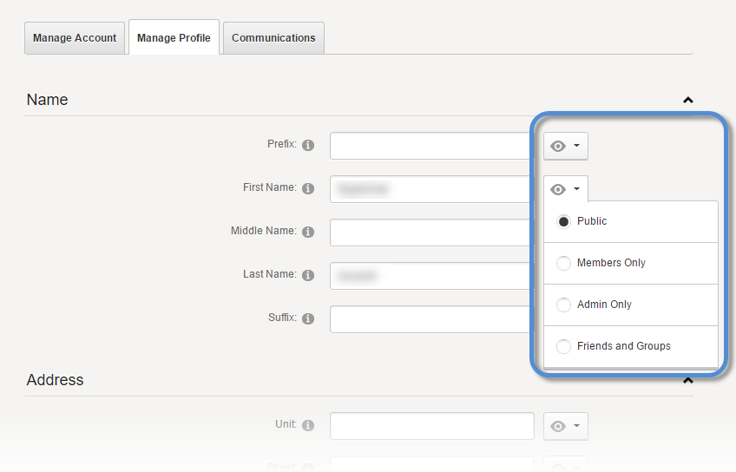This screenshot has height=472, width=736.
Task: Focus the Middle Name text field
Action: [432, 233]
